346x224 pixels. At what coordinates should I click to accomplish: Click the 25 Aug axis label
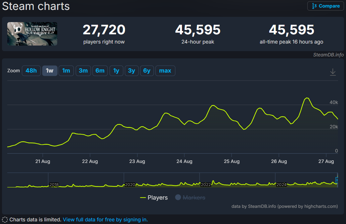(232, 161)
